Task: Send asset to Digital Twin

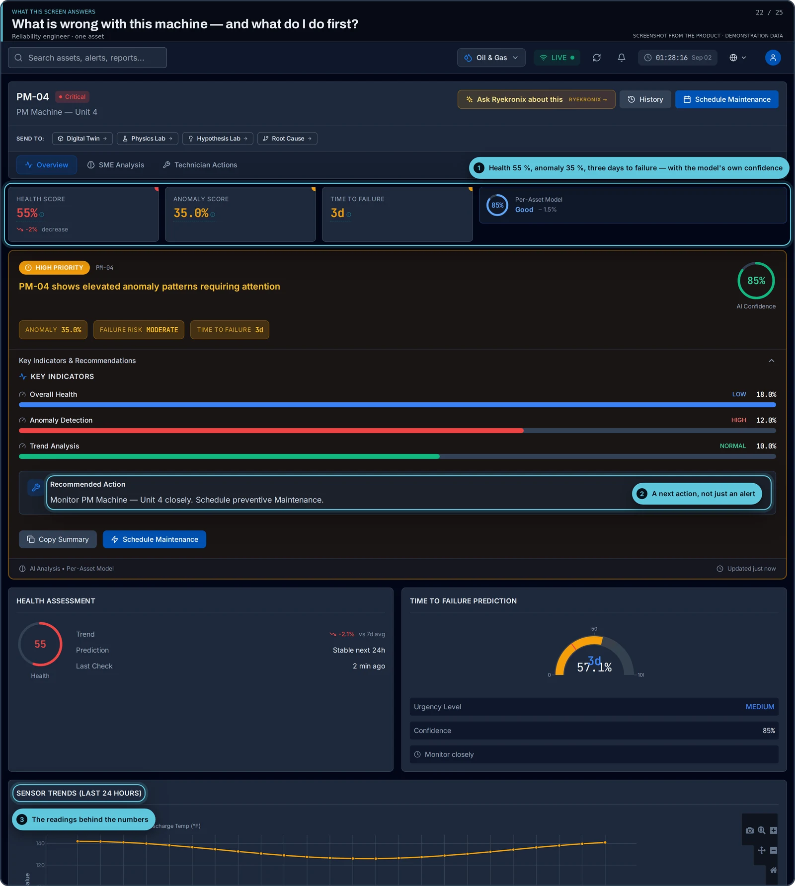Action: (82, 139)
